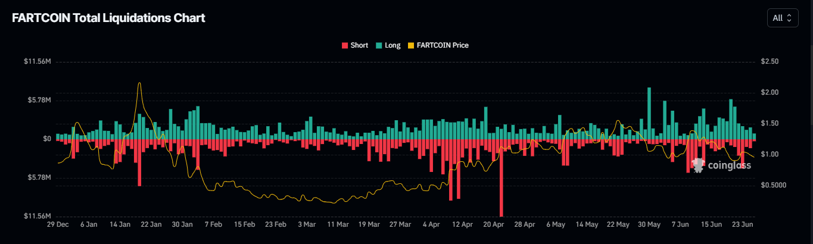Hide the FARTCOIN Price legend label

click(x=443, y=45)
